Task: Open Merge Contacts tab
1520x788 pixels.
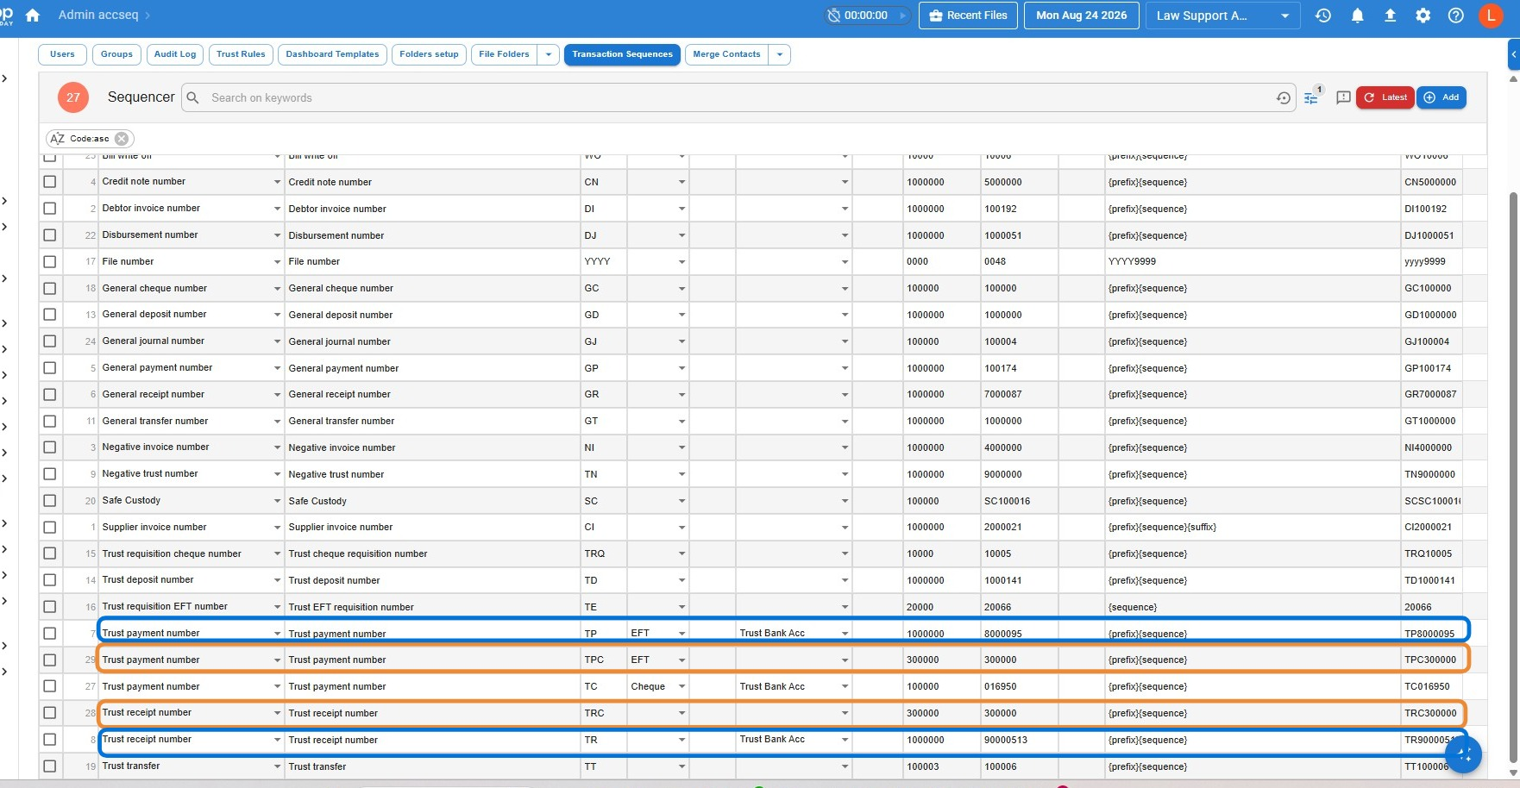Action: pos(726,54)
